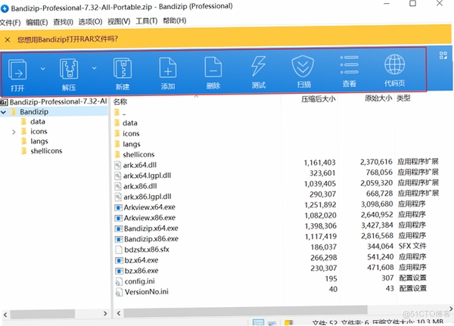The image size is (454, 326).
Task: Sort by 类型 column header
Action: (x=403, y=98)
